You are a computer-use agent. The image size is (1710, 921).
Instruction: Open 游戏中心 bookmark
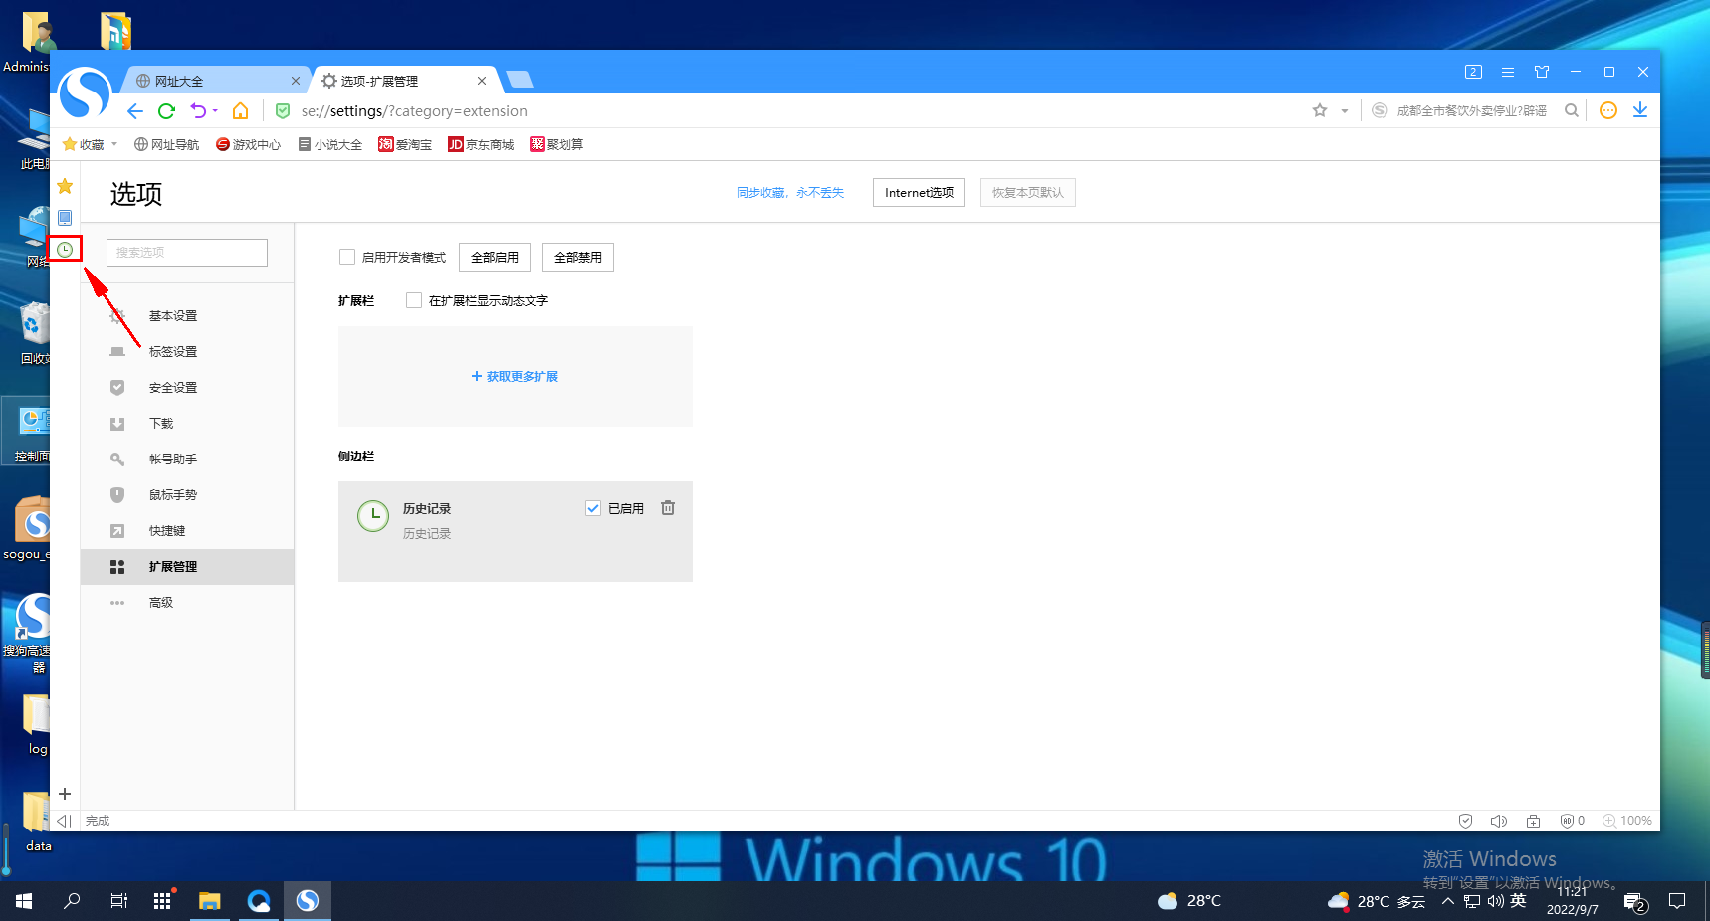pos(248,144)
